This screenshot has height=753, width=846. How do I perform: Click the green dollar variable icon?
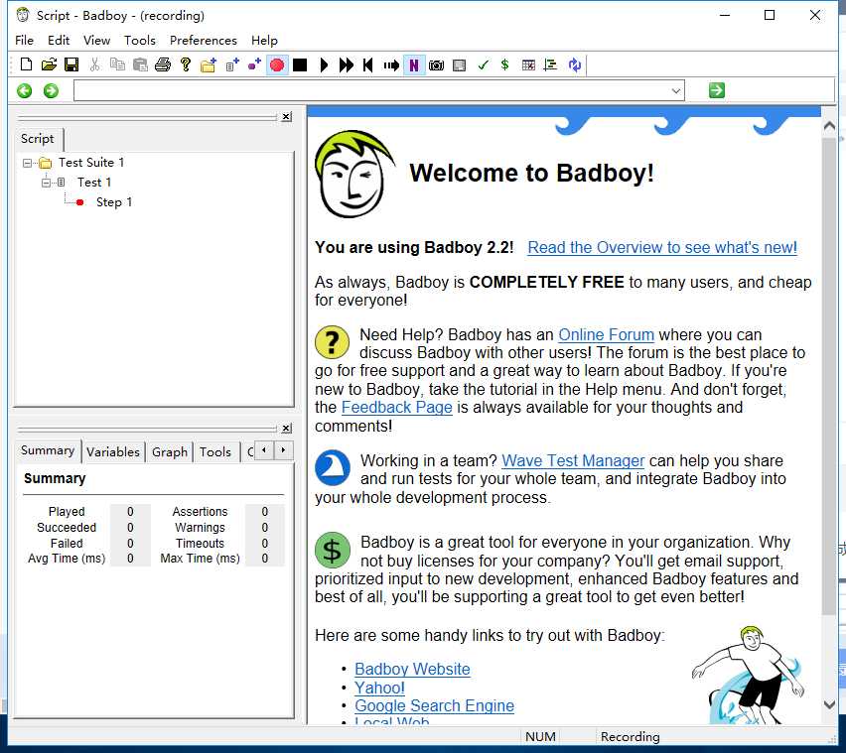click(x=504, y=65)
